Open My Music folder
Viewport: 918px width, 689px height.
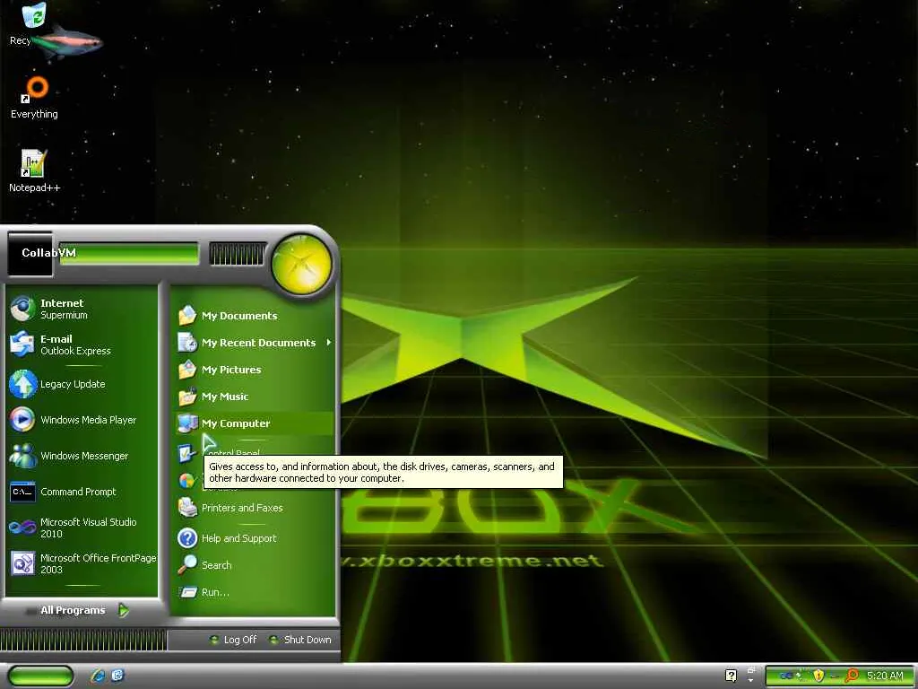click(255, 397)
